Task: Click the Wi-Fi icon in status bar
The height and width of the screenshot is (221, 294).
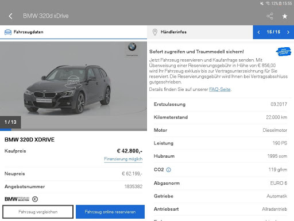Action: point(268,3)
